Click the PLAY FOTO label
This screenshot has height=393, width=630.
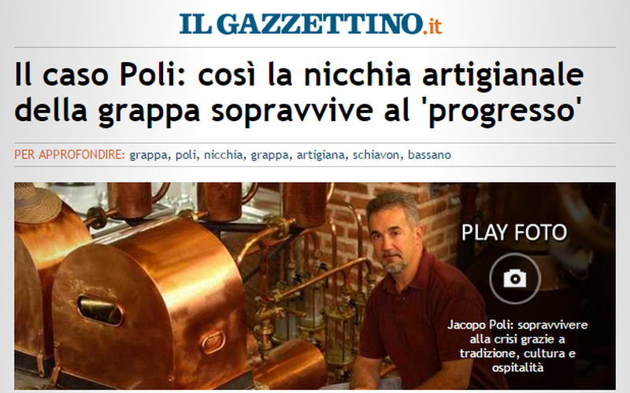[514, 233]
